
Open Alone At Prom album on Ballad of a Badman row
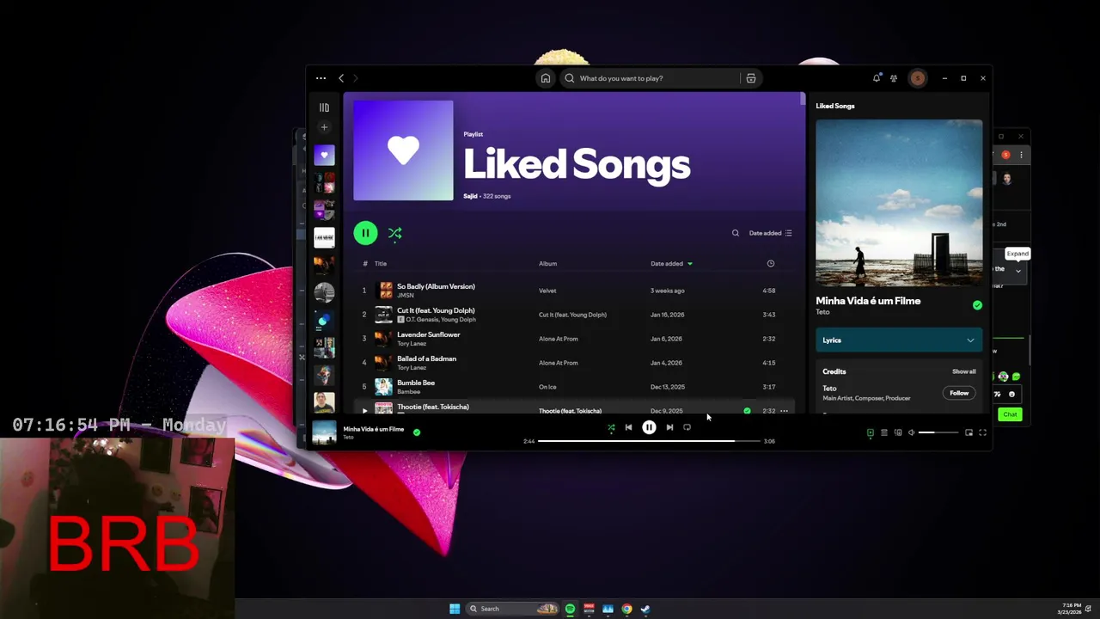559,363
